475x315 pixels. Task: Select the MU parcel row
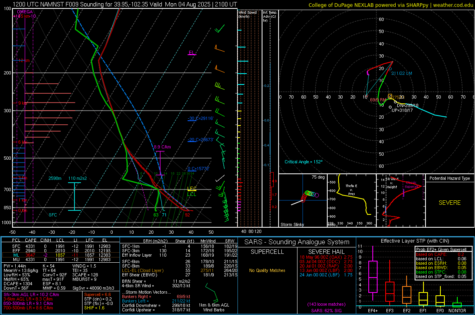point(61,259)
